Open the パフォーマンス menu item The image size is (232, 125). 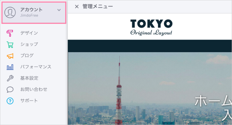click(36, 67)
